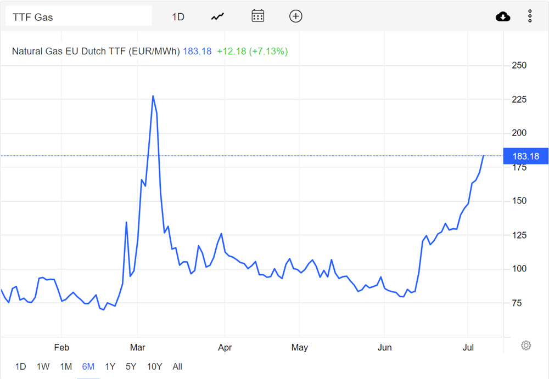This screenshot has width=549, height=379.
Task: Click the Apr label on time axis
Action: coord(225,348)
